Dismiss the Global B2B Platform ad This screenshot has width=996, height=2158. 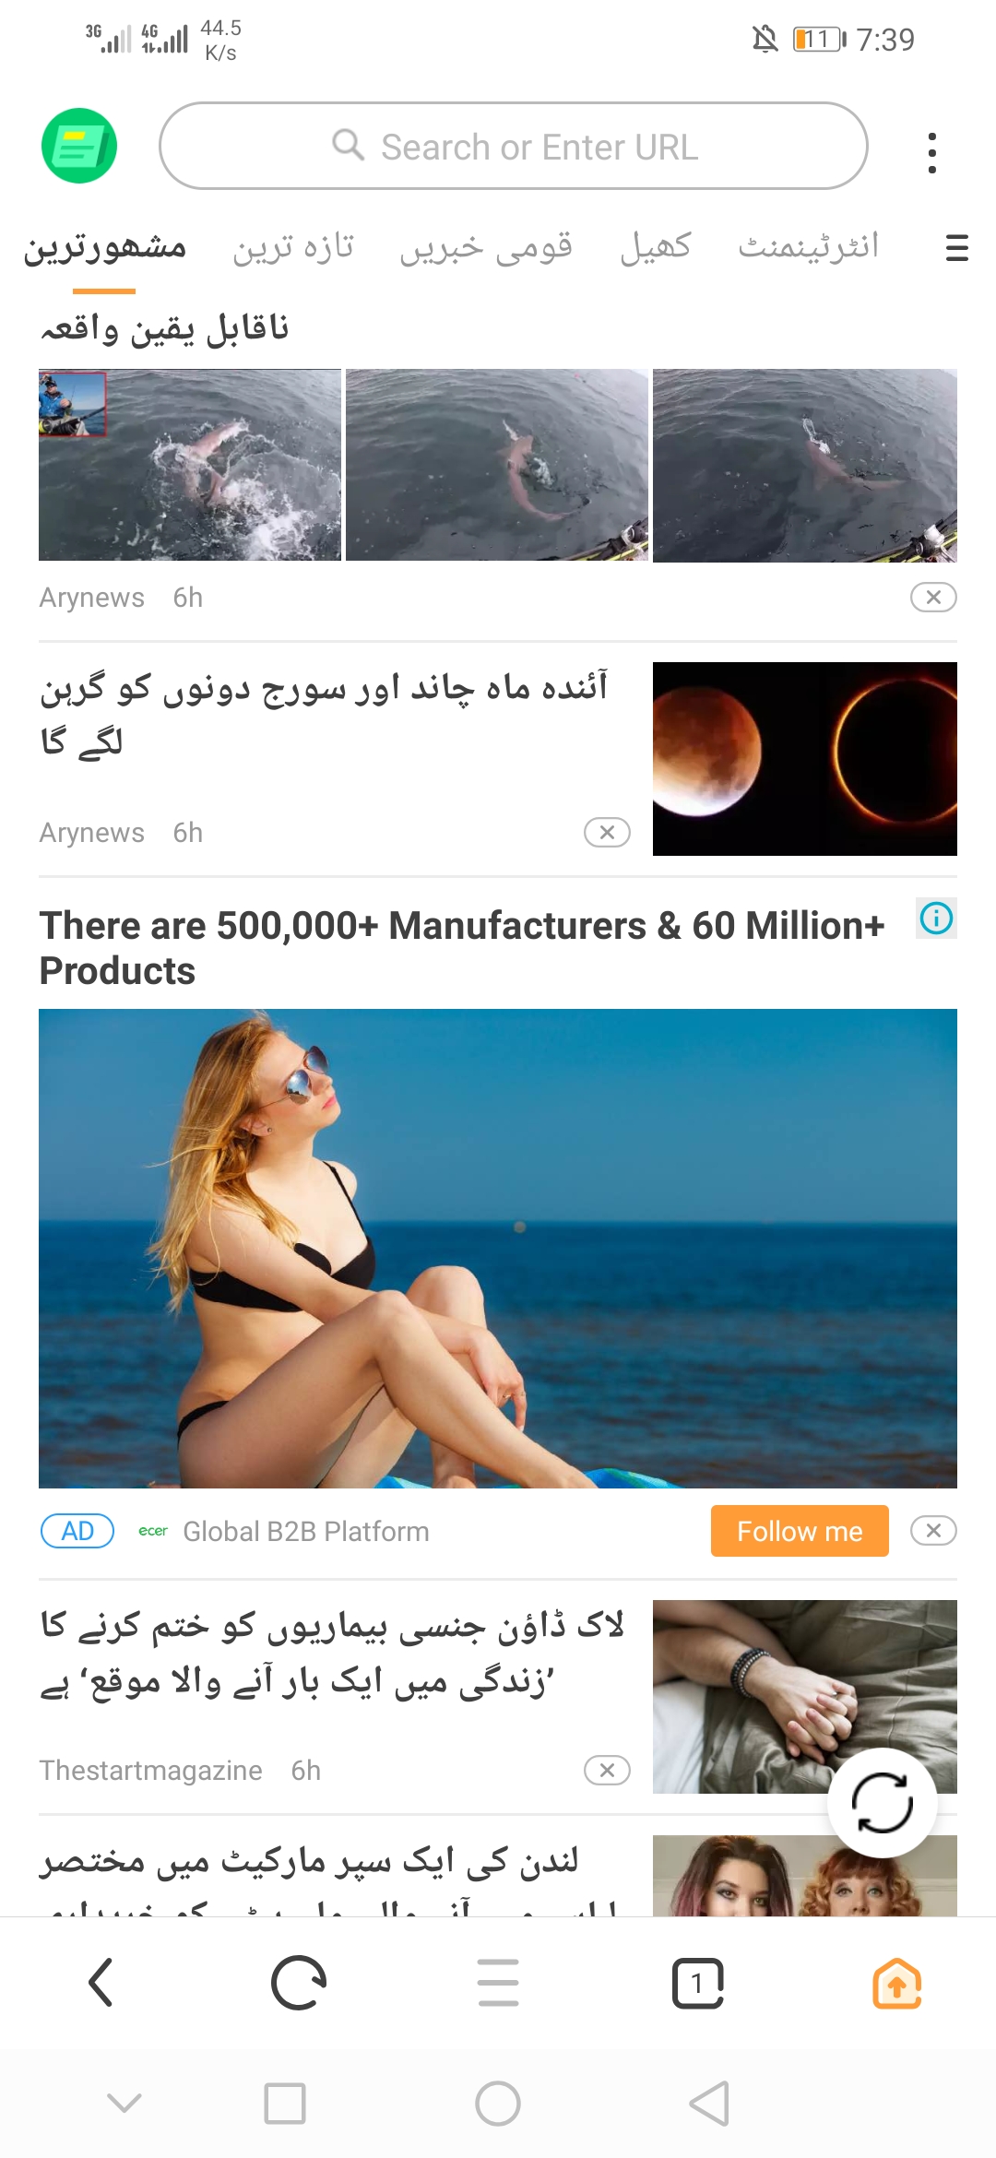[933, 1530]
